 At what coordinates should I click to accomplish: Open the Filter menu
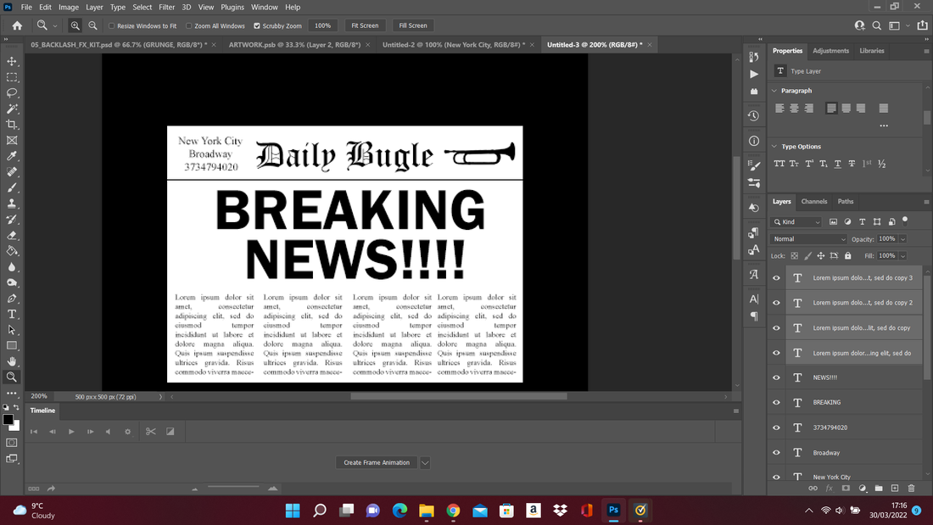(166, 7)
